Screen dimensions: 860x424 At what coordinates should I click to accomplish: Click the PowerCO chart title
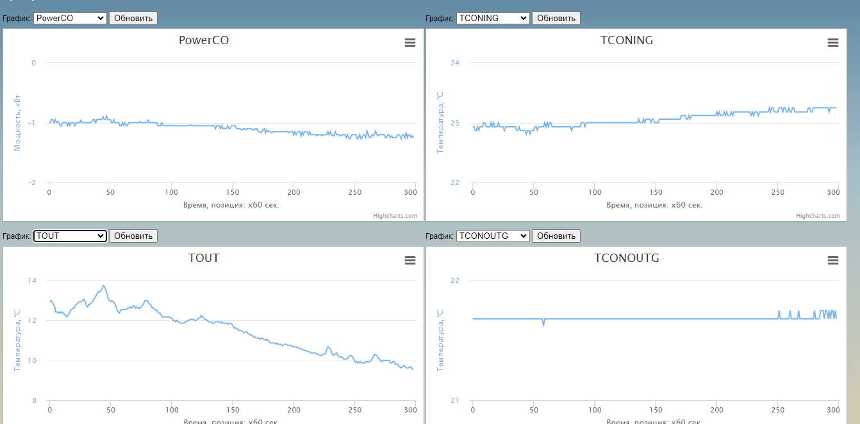(x=204, y=40)
